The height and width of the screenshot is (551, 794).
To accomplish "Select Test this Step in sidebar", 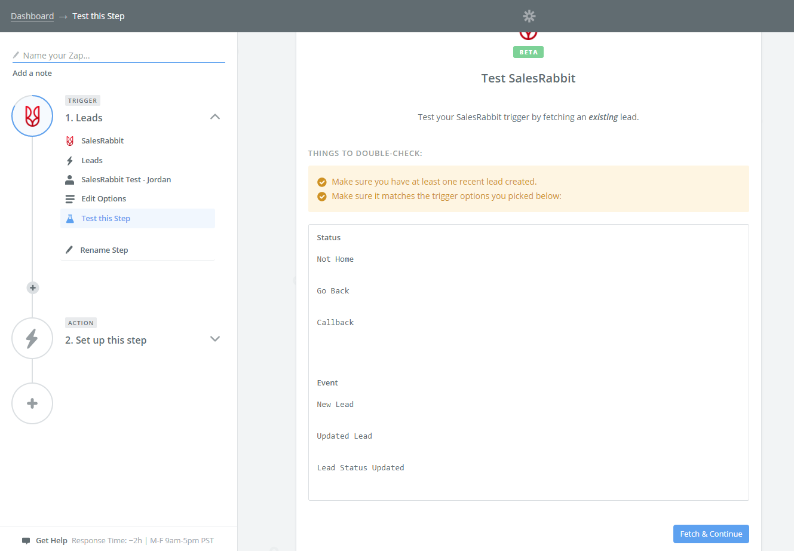I will (137, 218).
